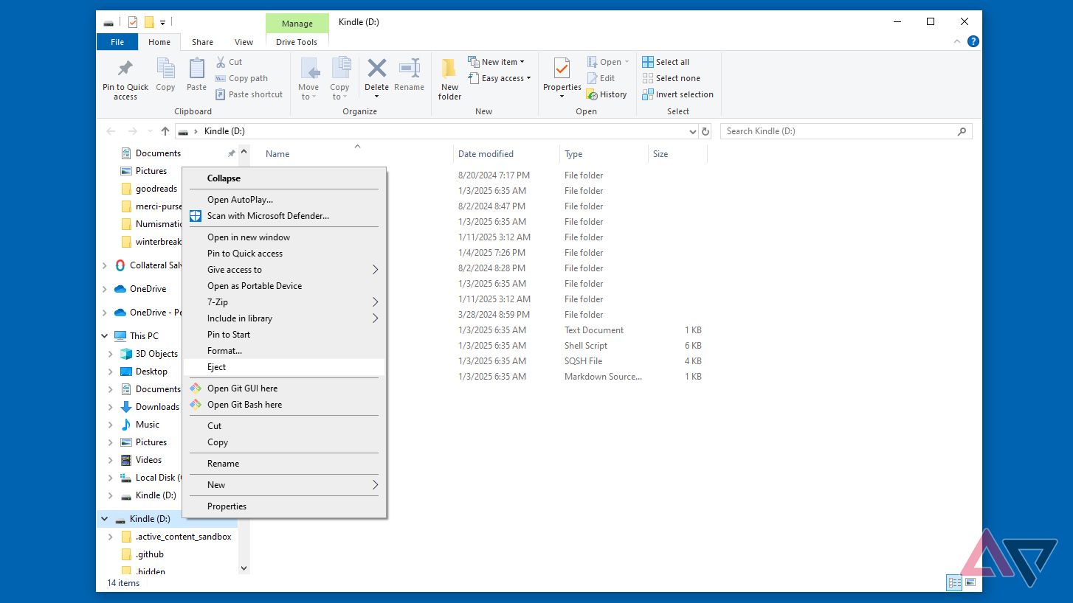Click Copy path in ribbon

(241, 78)
